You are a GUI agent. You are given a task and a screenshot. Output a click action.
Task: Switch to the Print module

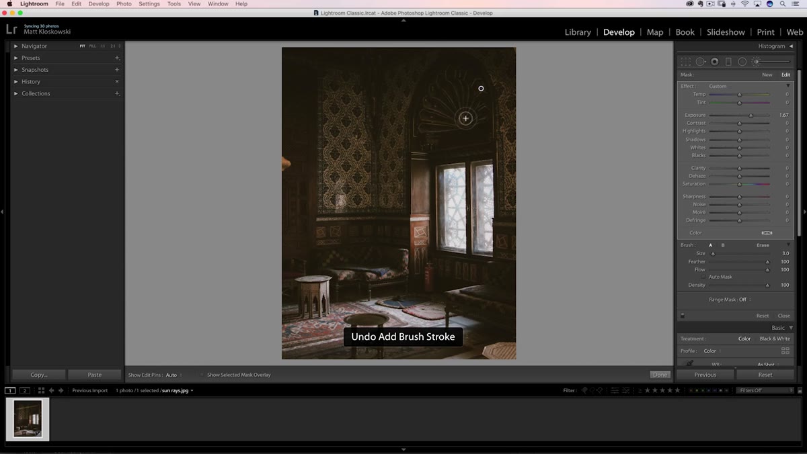[765, 32]
